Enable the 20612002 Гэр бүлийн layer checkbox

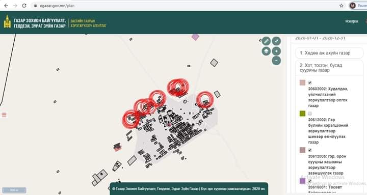(x=310, y=114)
